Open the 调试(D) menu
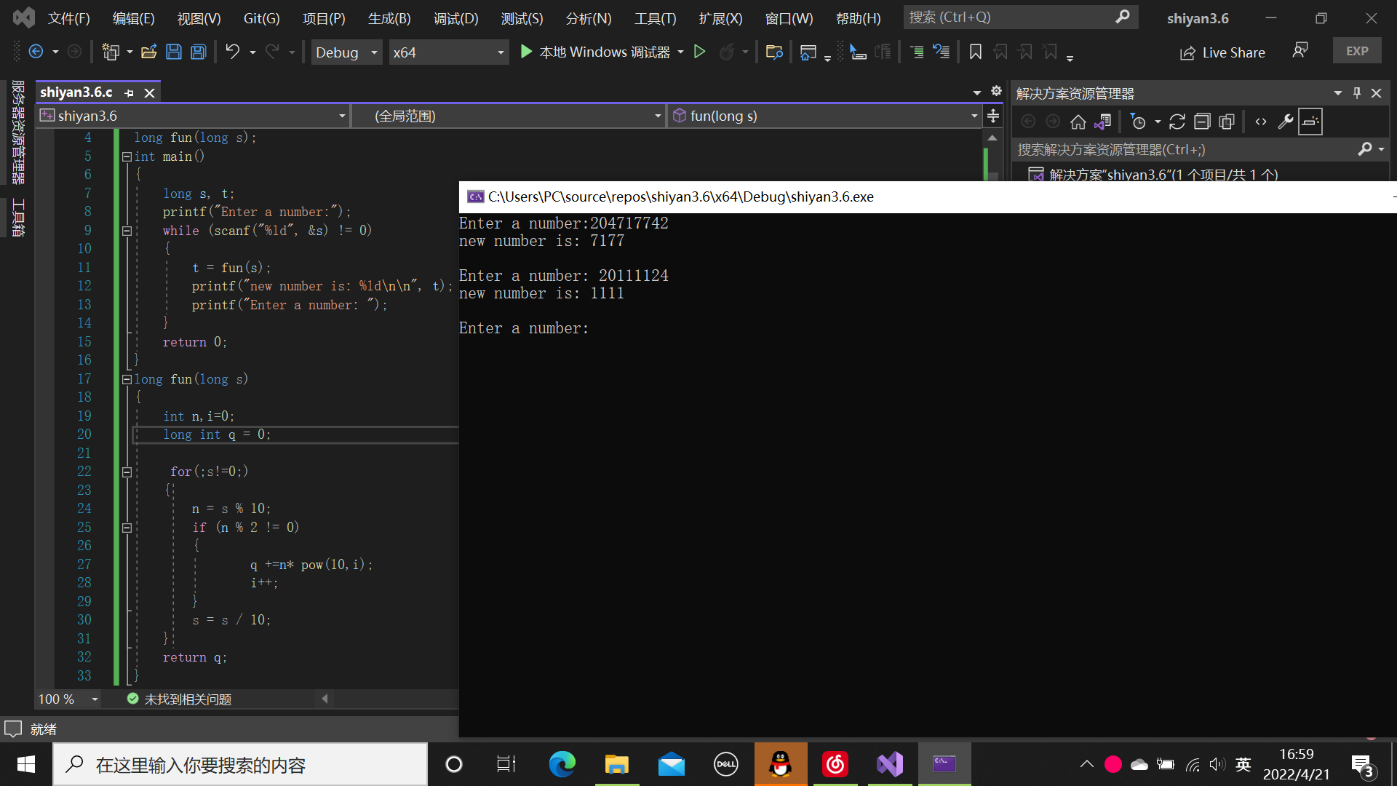This screenshot has width=1397, height=786. 455,18
